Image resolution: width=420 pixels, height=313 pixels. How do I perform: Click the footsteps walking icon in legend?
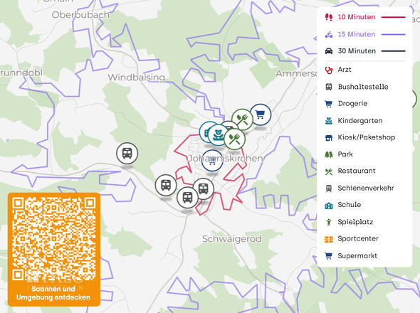[329, 17]
